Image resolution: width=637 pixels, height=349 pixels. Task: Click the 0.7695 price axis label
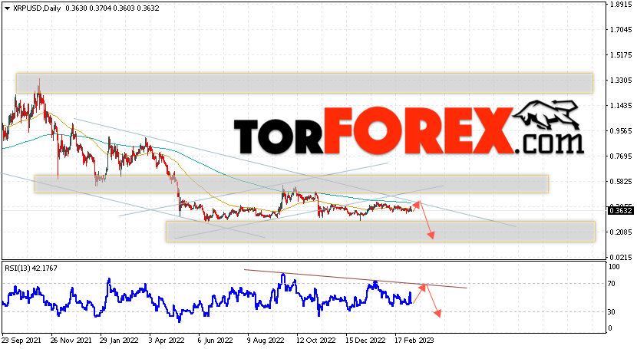point(621,156)
